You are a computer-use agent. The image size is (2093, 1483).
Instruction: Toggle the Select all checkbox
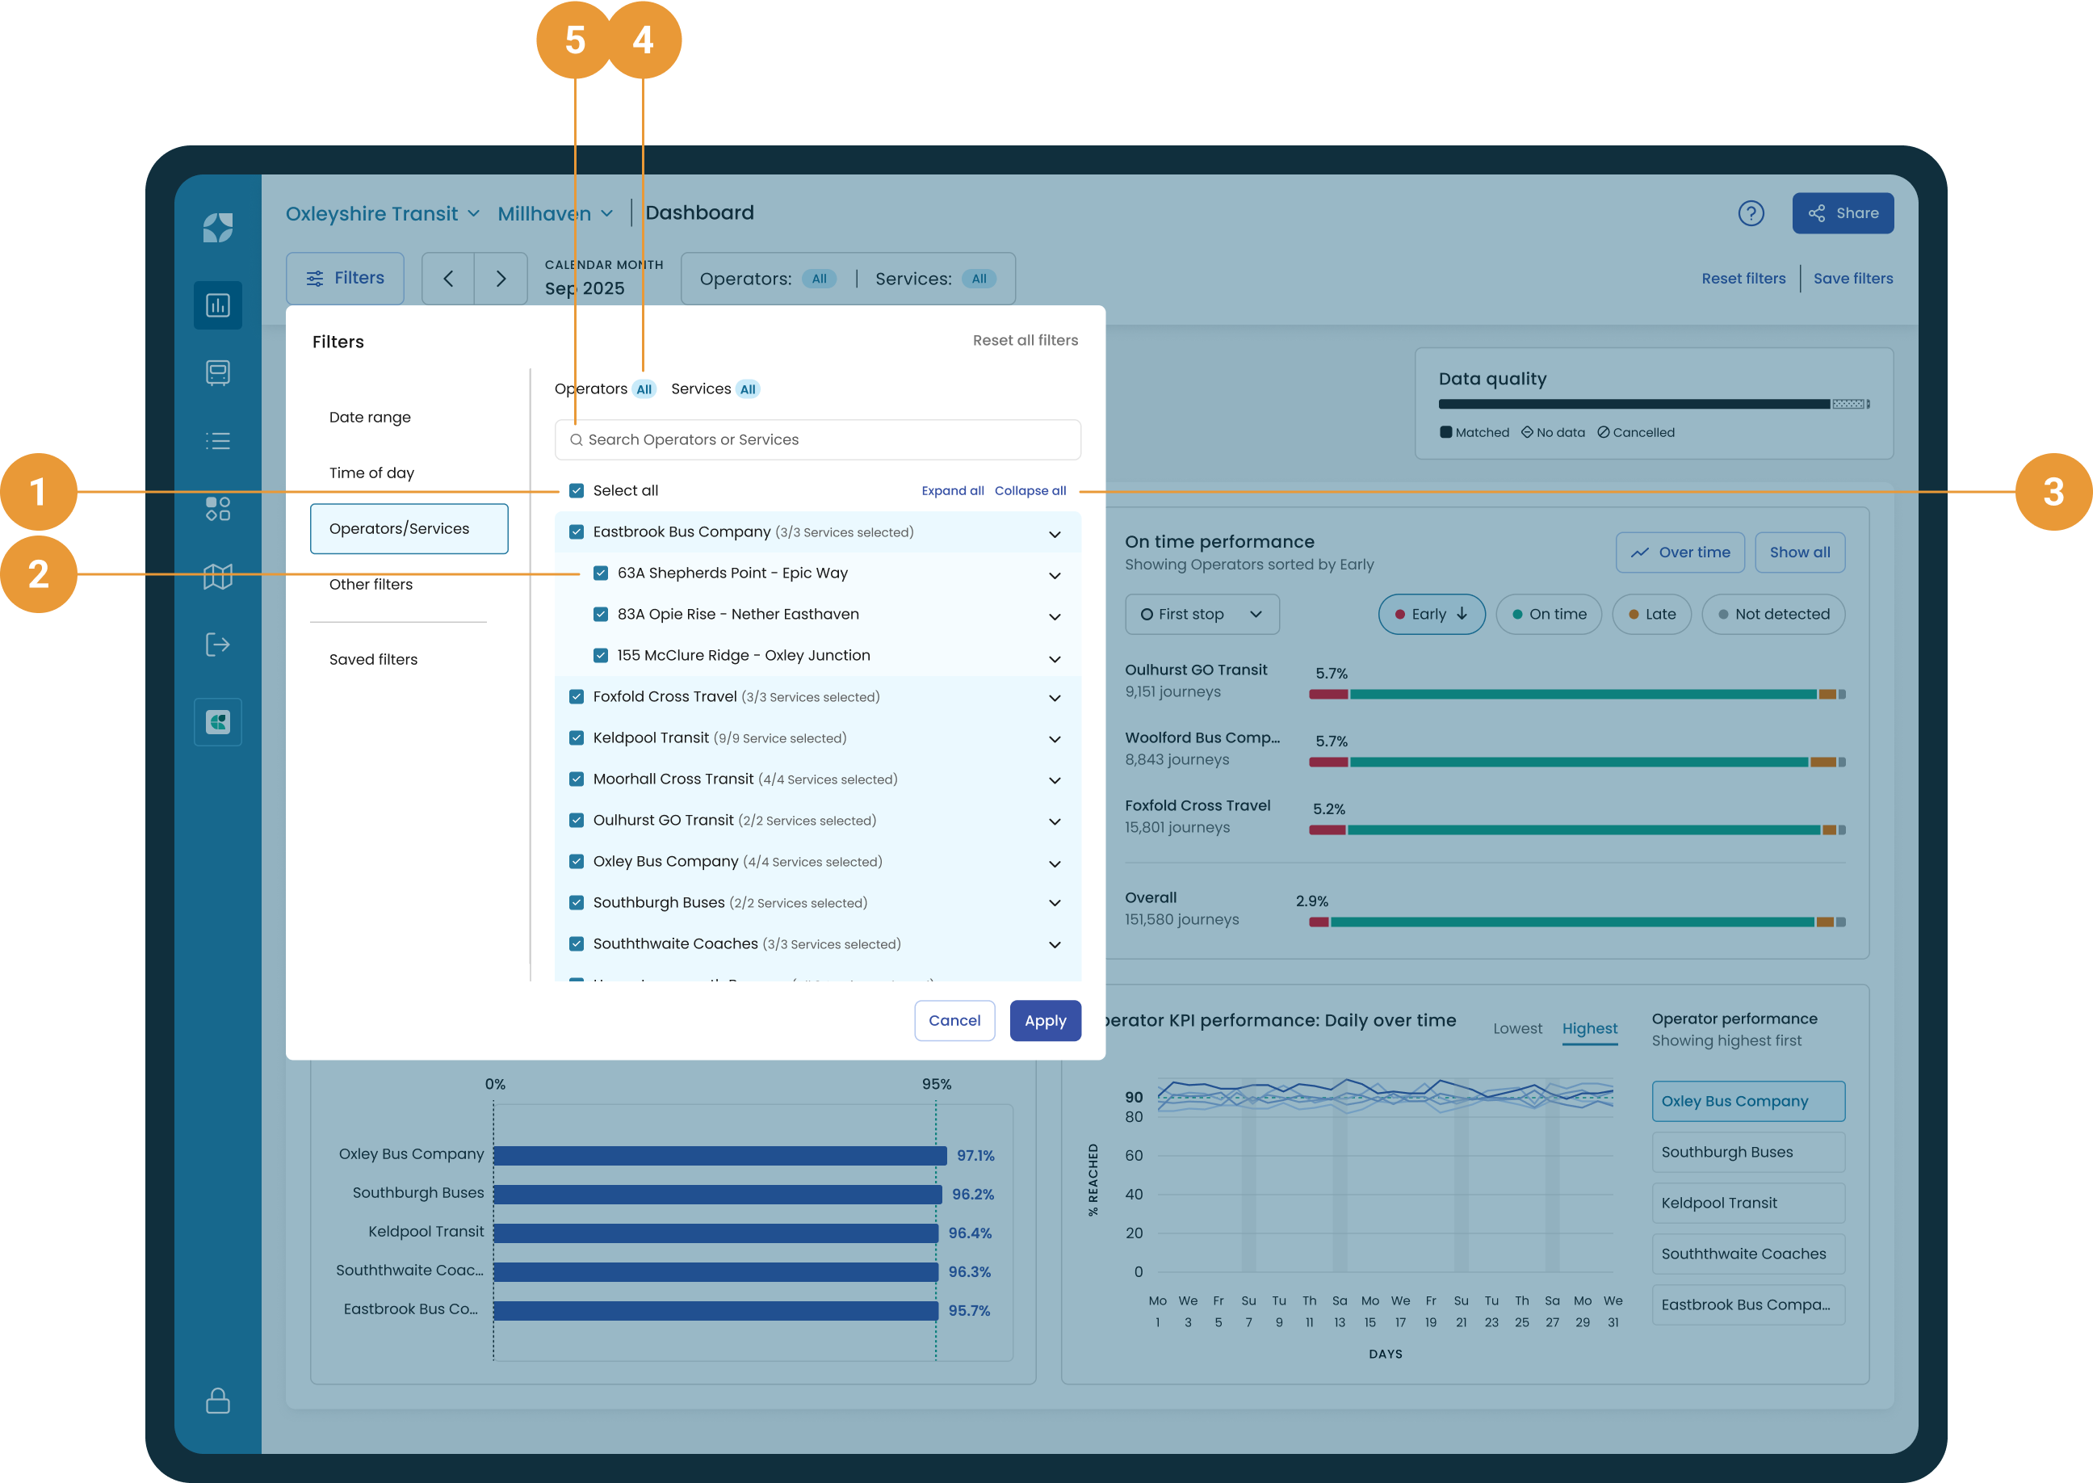576,490
